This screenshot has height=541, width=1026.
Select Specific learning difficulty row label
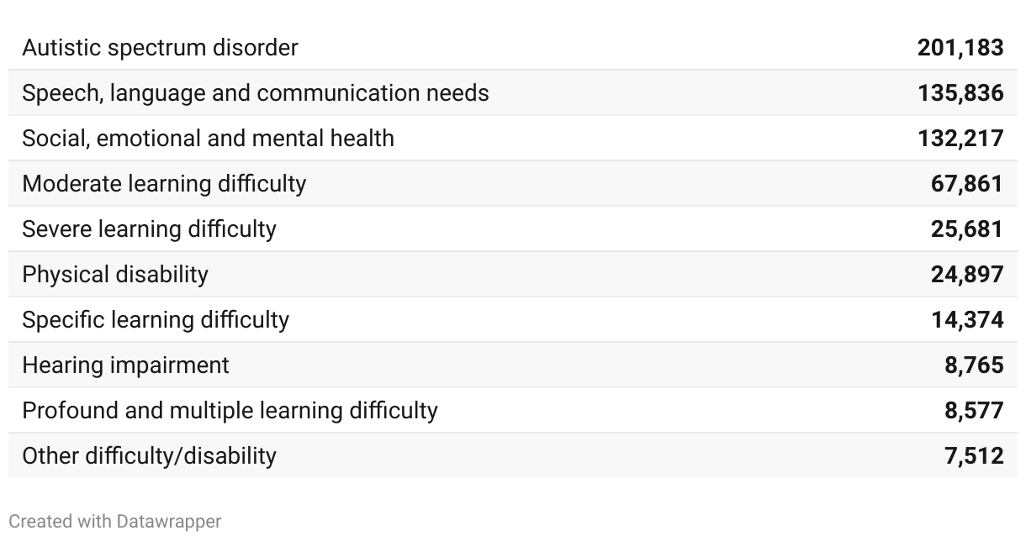click(x=156, y=320)
